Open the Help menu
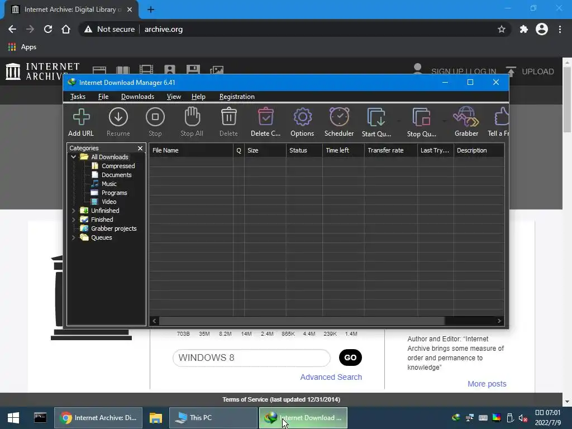The image size is (572, 429). pos(198,97)
